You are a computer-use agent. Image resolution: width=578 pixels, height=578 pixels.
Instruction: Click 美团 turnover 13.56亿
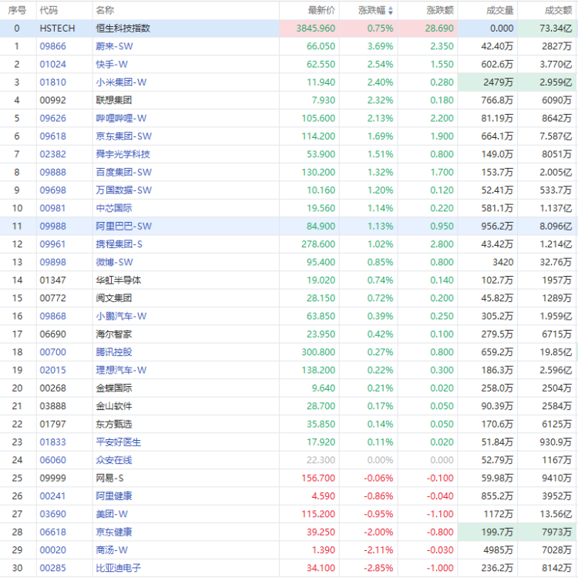[x=556, y=514]
